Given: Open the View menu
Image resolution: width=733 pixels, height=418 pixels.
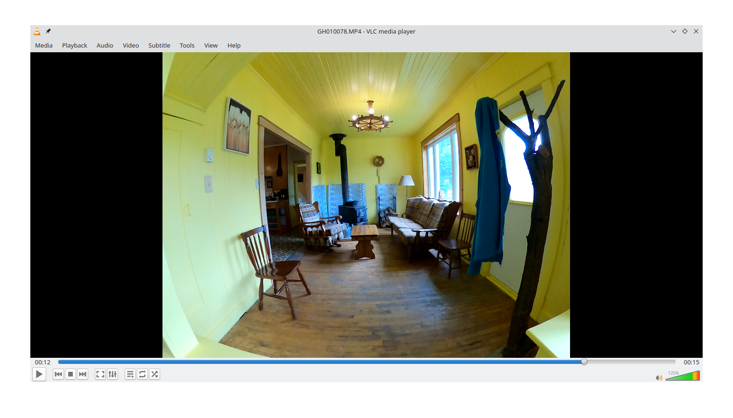Looking at the screenshot, I should click(x=211, y=45).
